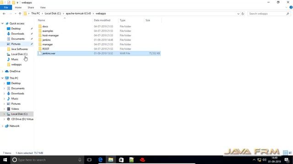Open the Windows Start menu
Screen dimensions: 293x164
coord(5,160)
